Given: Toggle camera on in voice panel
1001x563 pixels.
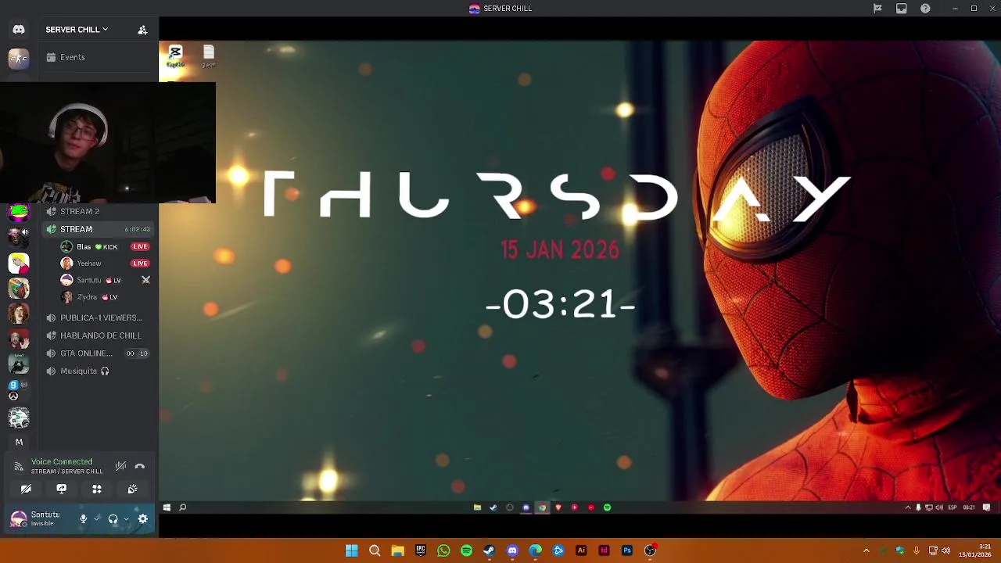Looking at the screenshot, I should tap(26, 489).
